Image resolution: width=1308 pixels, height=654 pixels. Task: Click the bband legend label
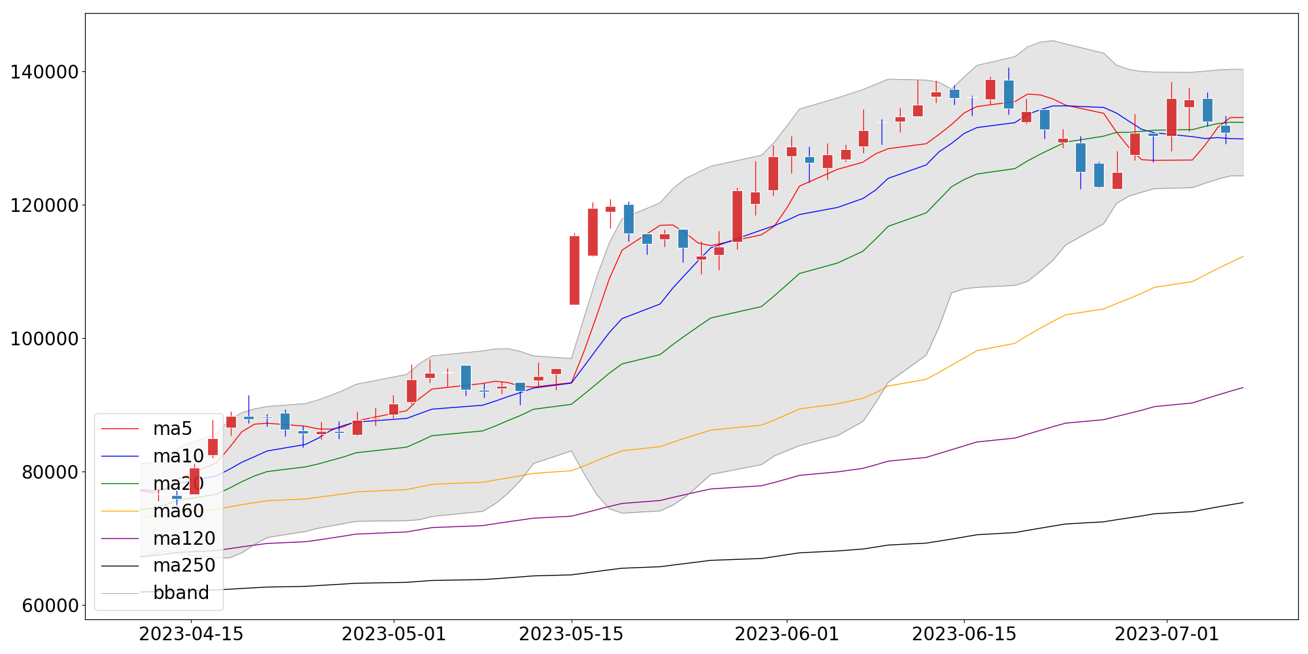pos(181,593)
